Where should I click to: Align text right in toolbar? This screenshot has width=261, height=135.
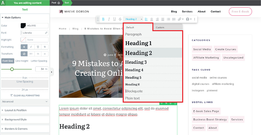point(157,19)
